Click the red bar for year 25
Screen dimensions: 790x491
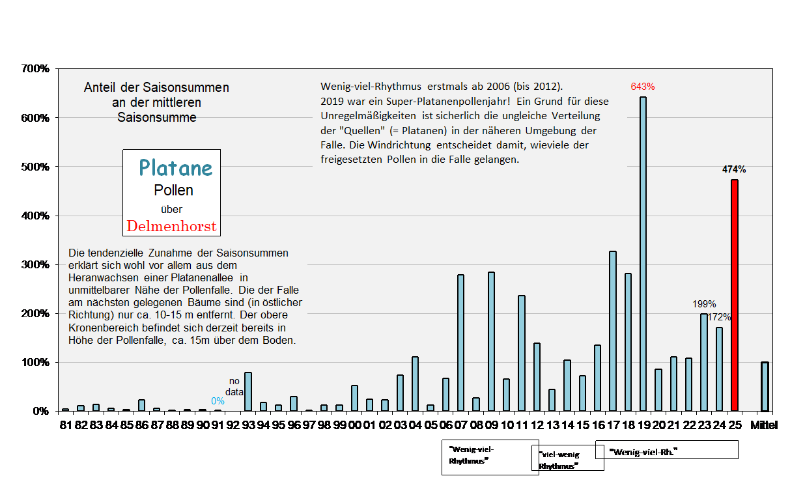pyautogui.click(x=735, y=295)
